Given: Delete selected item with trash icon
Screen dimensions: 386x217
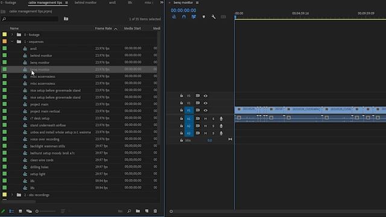Looking at the screenshot, I should (x=156, y=211).
